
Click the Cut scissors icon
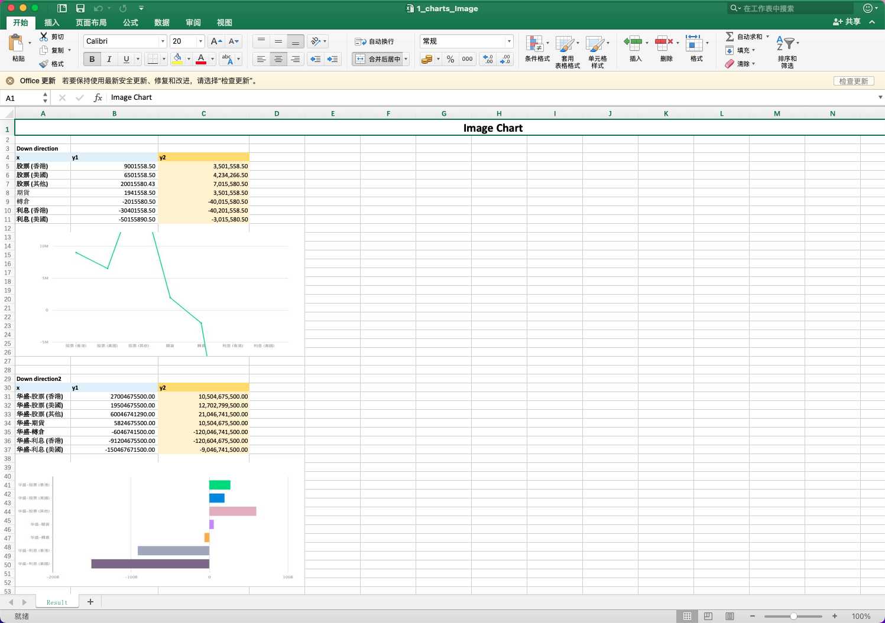(44, 37)
